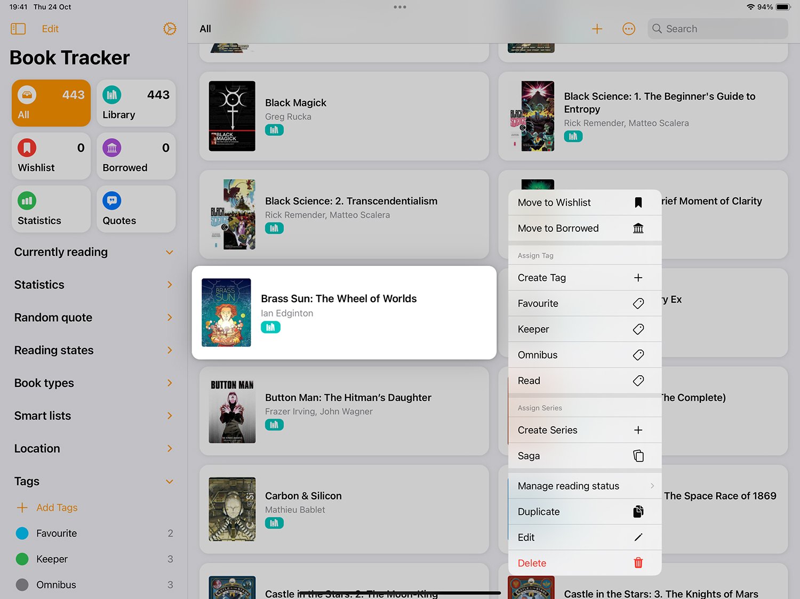
Task: Choose Edit in the context menu
Action: coord(585,537)
